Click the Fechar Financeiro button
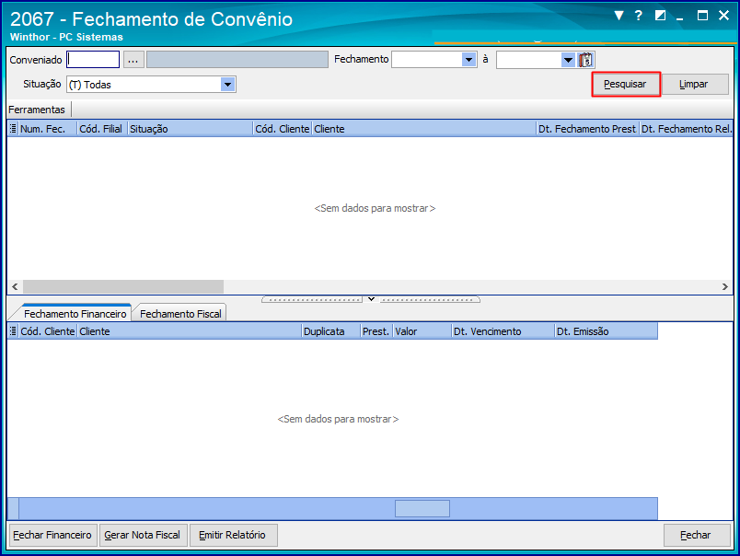Screen dimensions: 740x556 [x=52, y=535]
